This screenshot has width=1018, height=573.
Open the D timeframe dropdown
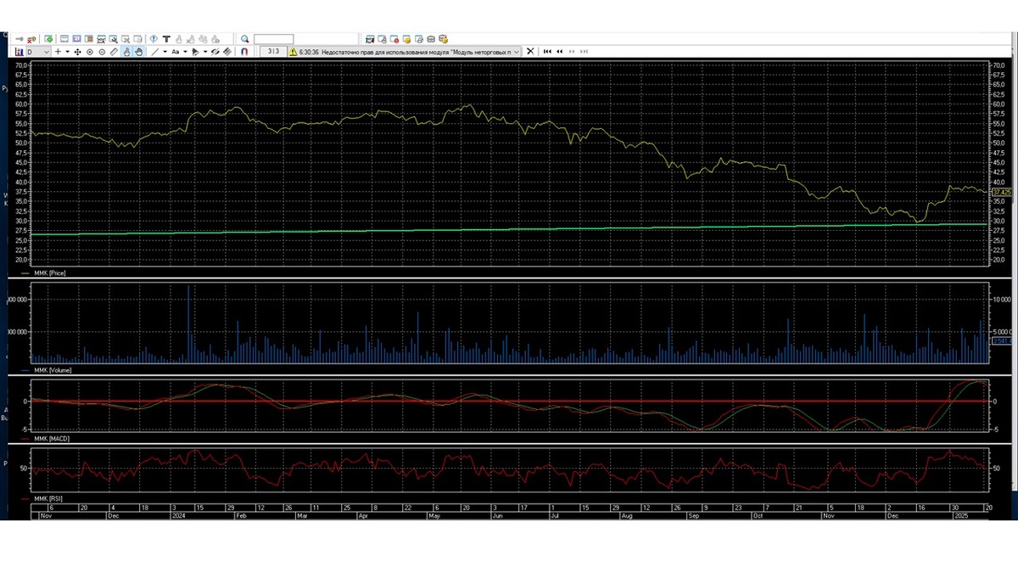[x=38, y=52]
